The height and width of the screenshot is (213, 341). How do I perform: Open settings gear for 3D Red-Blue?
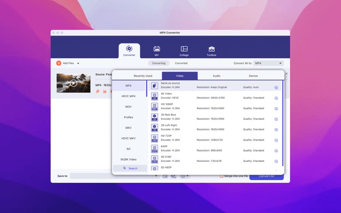(x=276, y=119)
